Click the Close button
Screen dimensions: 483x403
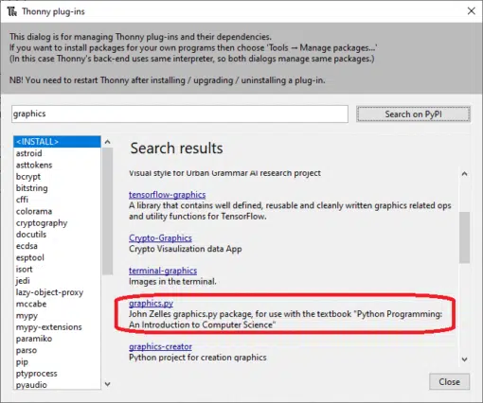(x=449, y=382)
